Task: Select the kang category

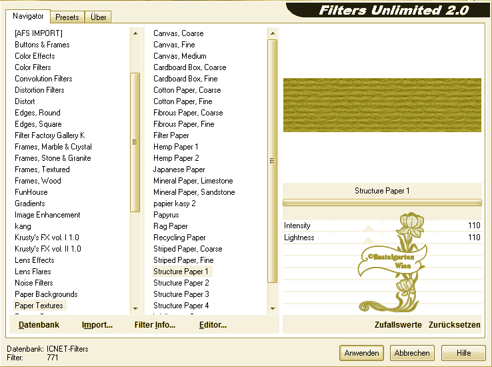Action: (23, 226)
